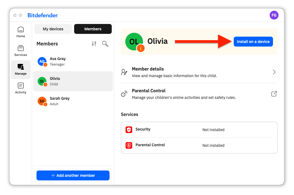
Task: Click 'View and manage basic information' description
Action: click(x=174, y=76)
